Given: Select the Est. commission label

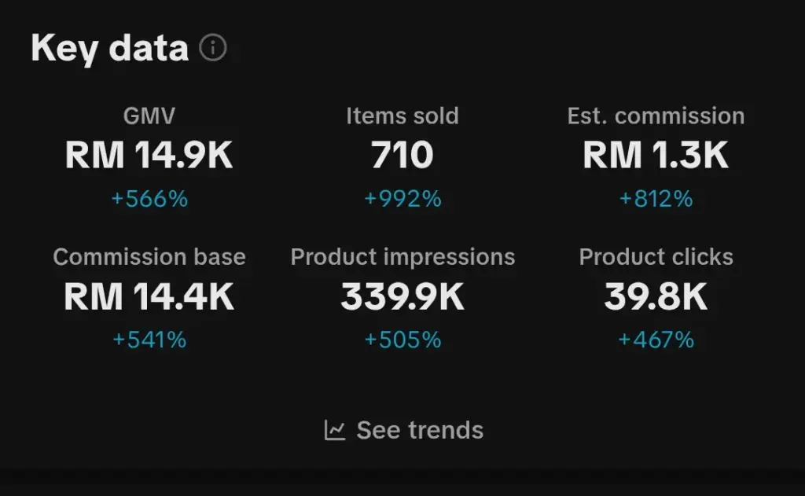Looking at the screenshot, I should [x=656, y=116].
